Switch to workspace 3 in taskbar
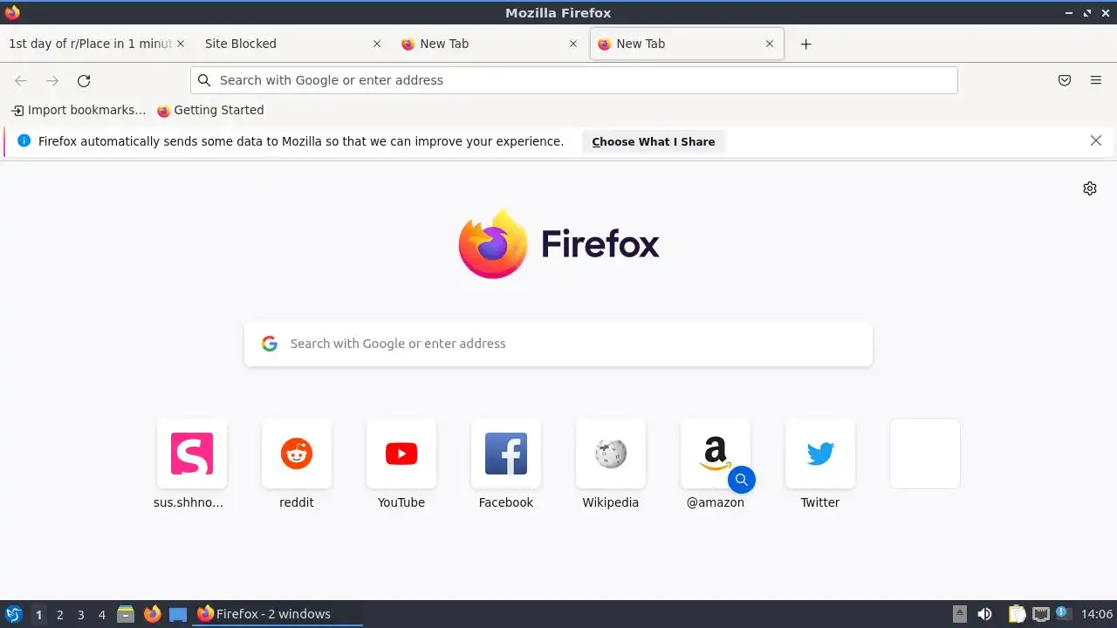Viewport: 1117px width, 628px height. [x=81, y=615]
